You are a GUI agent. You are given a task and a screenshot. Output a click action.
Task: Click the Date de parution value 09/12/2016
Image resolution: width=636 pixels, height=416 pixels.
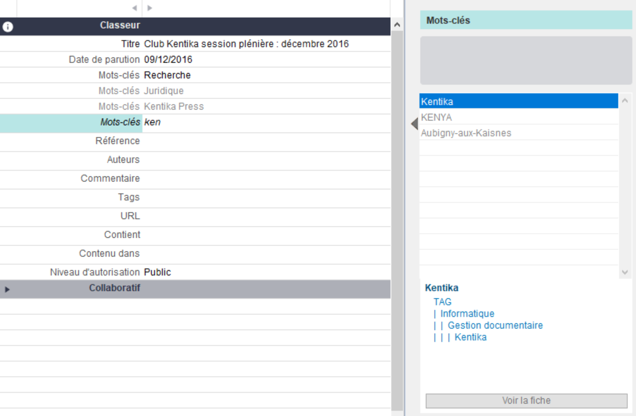pos(168,59)
